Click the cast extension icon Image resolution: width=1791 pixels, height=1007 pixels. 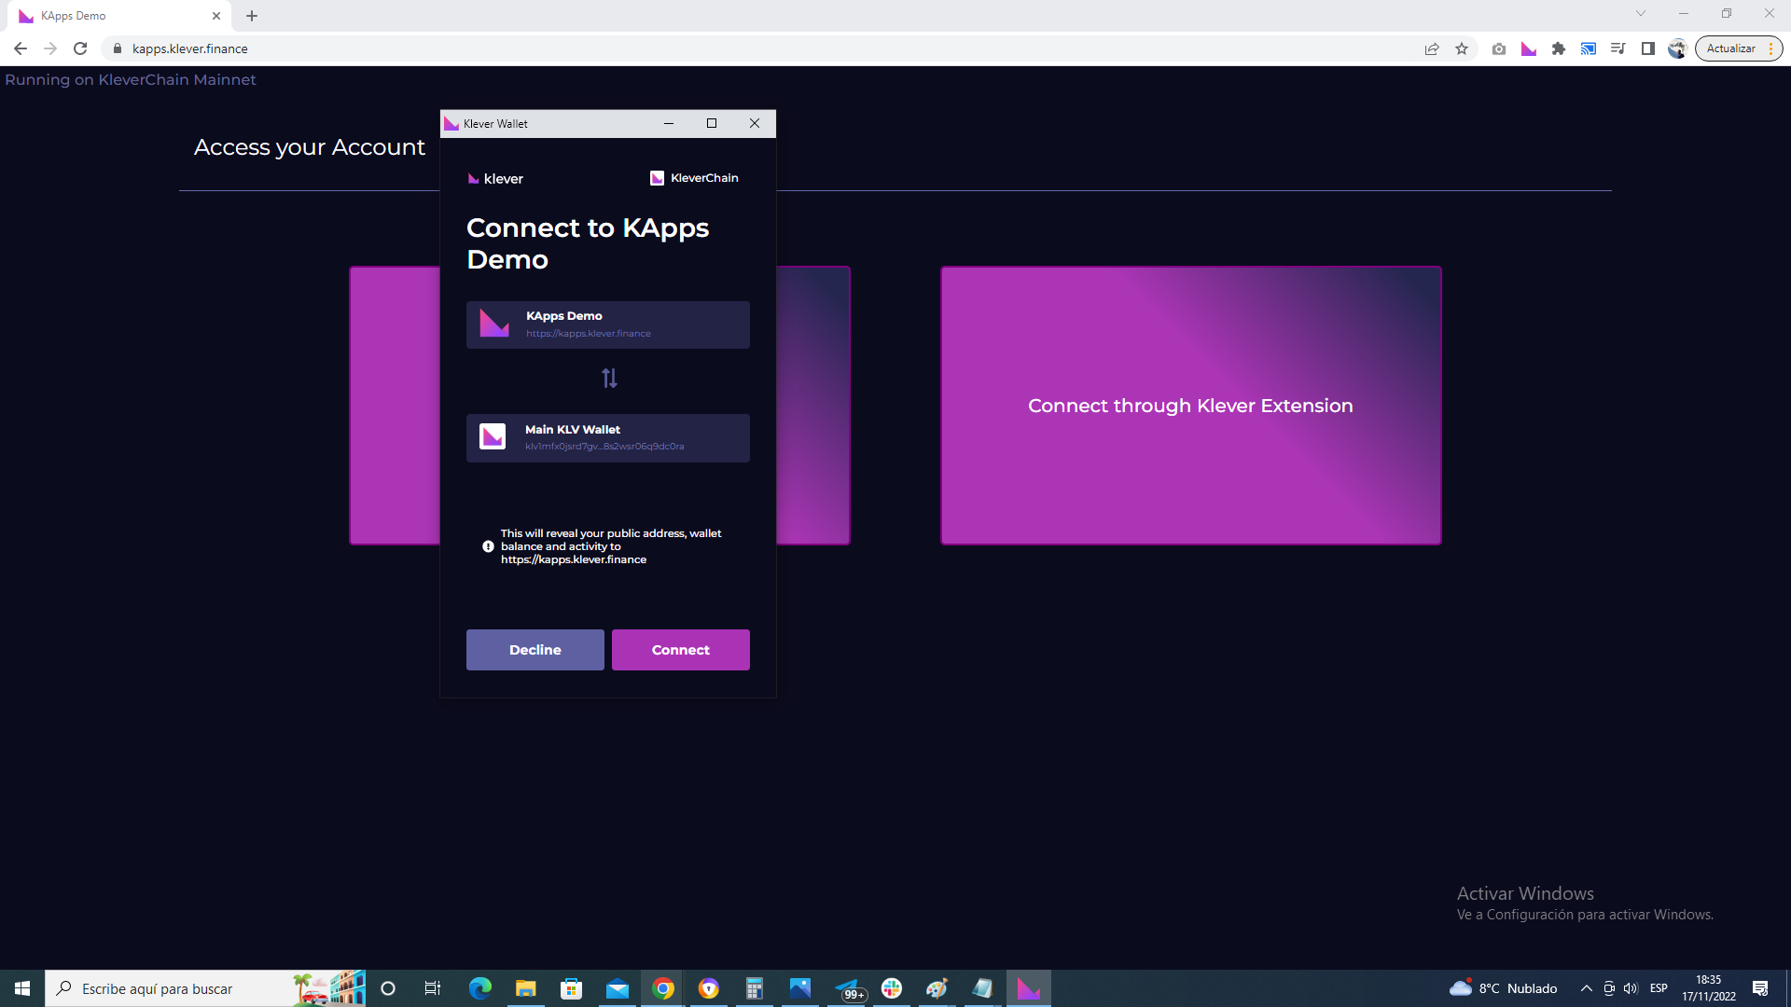point(1589,48)
